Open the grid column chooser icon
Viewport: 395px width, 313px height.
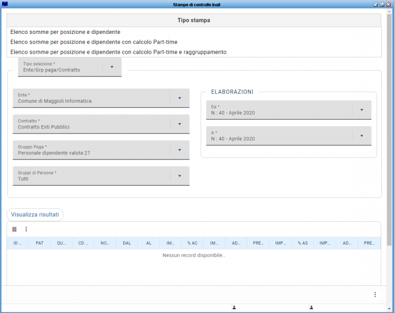14,229
